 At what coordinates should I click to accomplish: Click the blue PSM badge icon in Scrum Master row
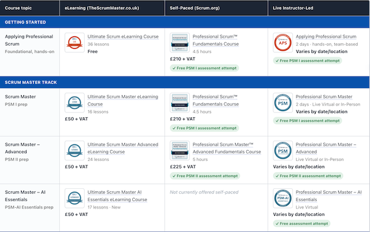click(283, 102)
